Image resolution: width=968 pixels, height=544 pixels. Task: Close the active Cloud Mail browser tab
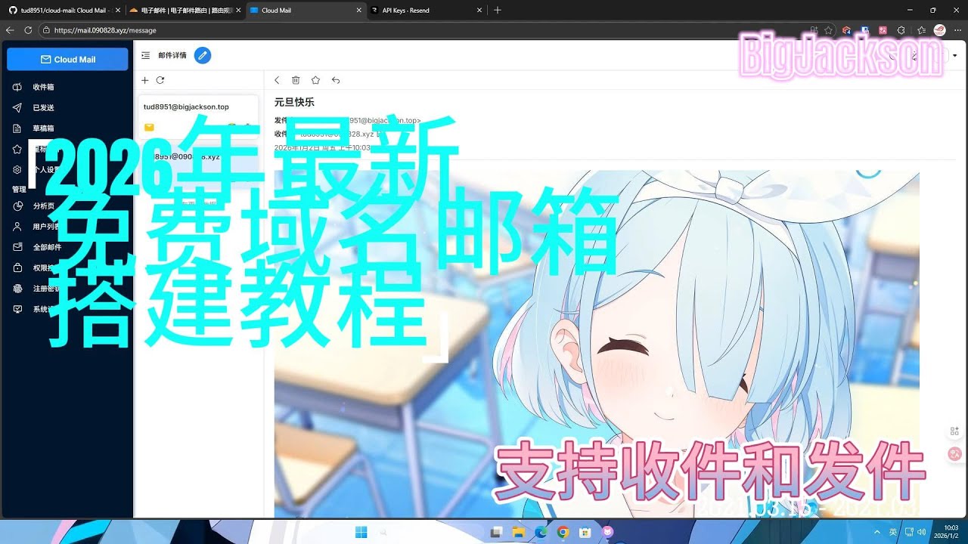358,11
